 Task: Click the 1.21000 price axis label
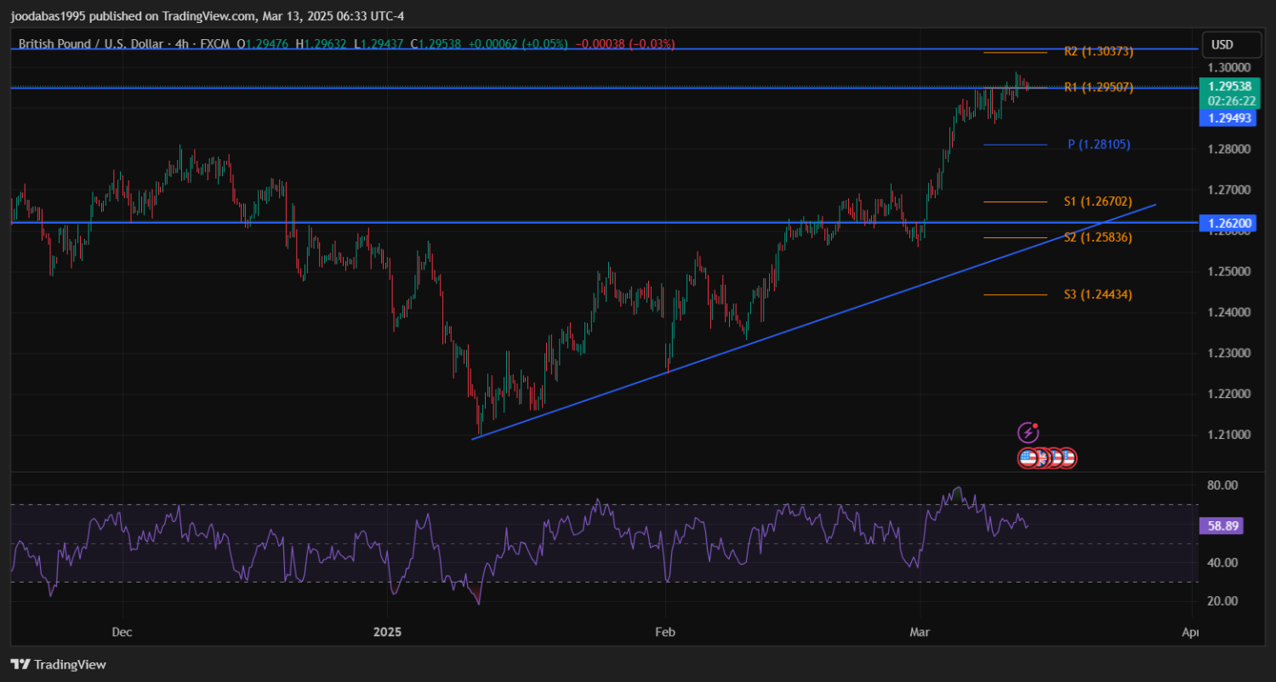[x=1228, y=435]
